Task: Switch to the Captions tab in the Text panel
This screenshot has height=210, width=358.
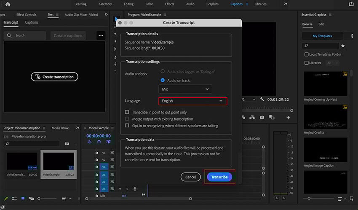Action: pos(32,22)
